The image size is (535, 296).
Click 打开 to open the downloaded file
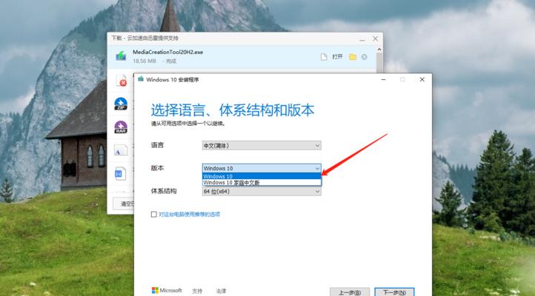(x=337, y=57)
